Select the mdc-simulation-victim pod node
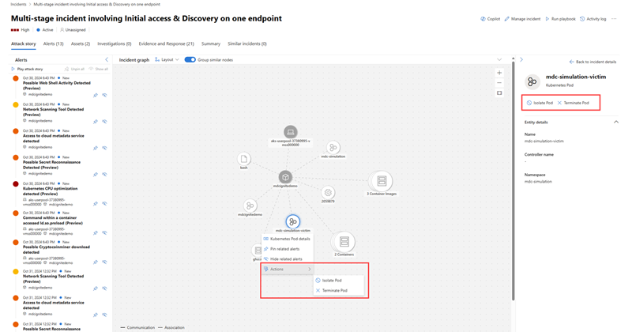632x332 pixels. 292,221
